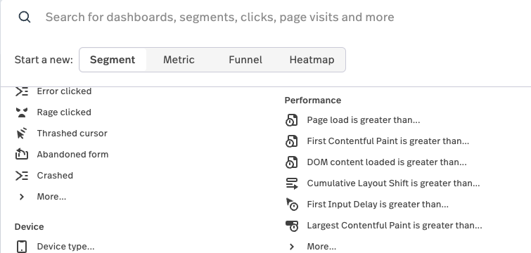
Task: Select the Rage clicked face icon
Action: click(x=22, y=112)
